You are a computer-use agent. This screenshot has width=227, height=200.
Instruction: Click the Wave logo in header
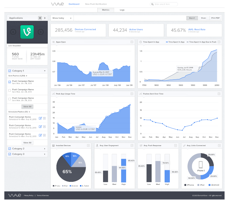point(57,4)
